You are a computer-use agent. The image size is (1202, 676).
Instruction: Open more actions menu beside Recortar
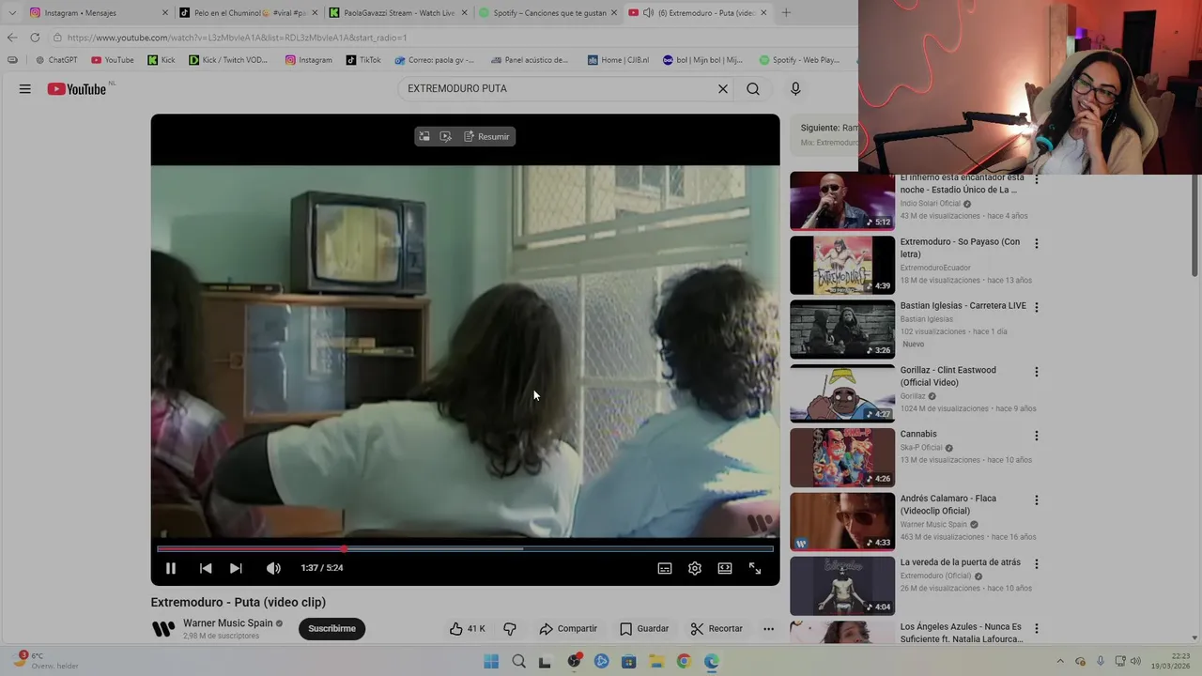(768, 629)
